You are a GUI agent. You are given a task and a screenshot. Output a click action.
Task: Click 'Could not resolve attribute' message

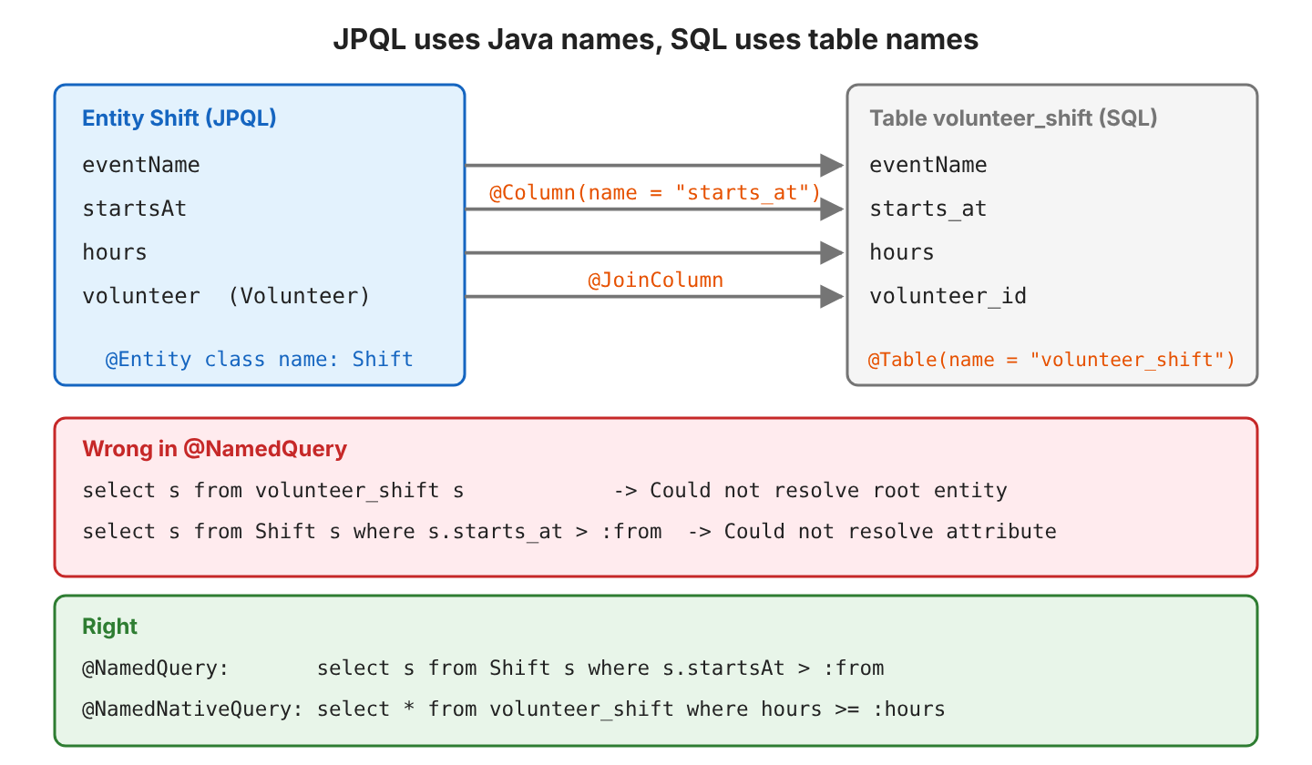[890, 531]
